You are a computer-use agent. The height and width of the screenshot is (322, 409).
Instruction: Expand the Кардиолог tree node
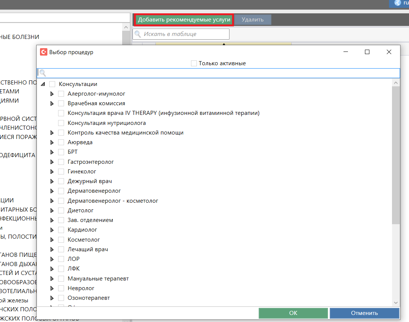point(52,230)
